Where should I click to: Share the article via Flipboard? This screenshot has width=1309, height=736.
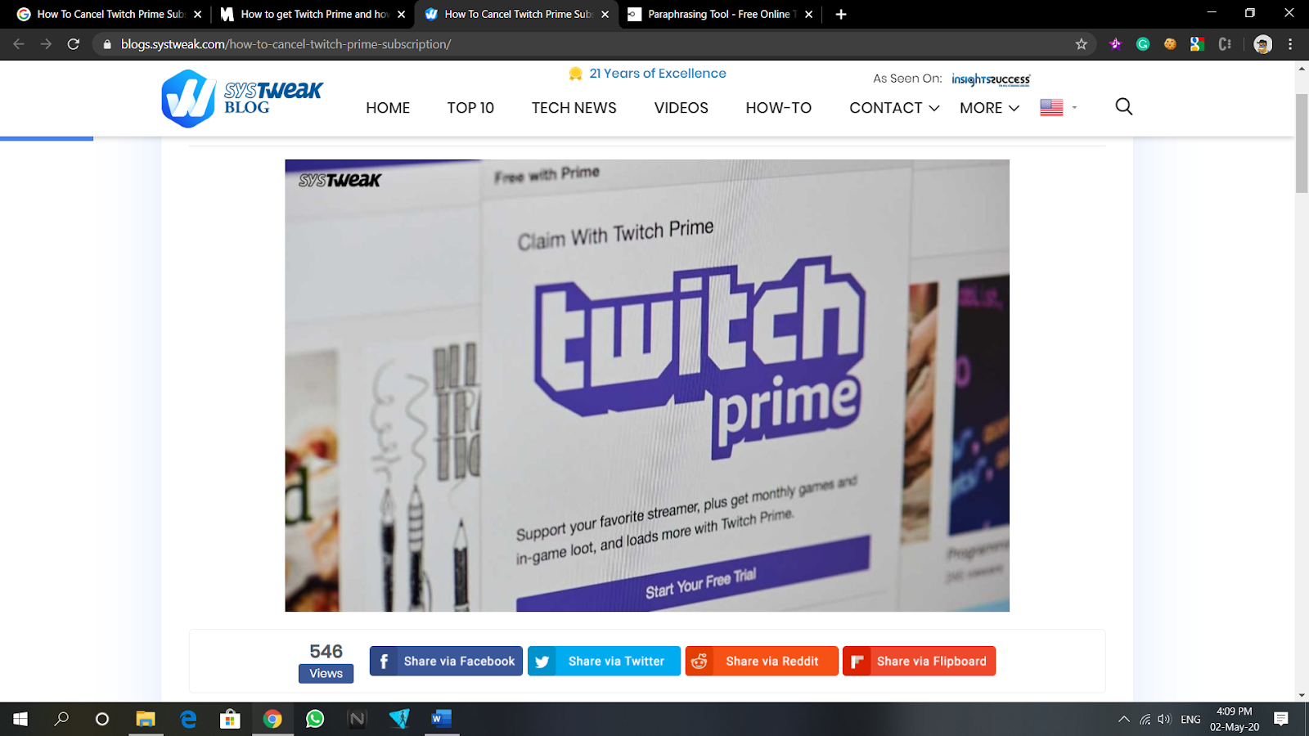coord(920,661)
